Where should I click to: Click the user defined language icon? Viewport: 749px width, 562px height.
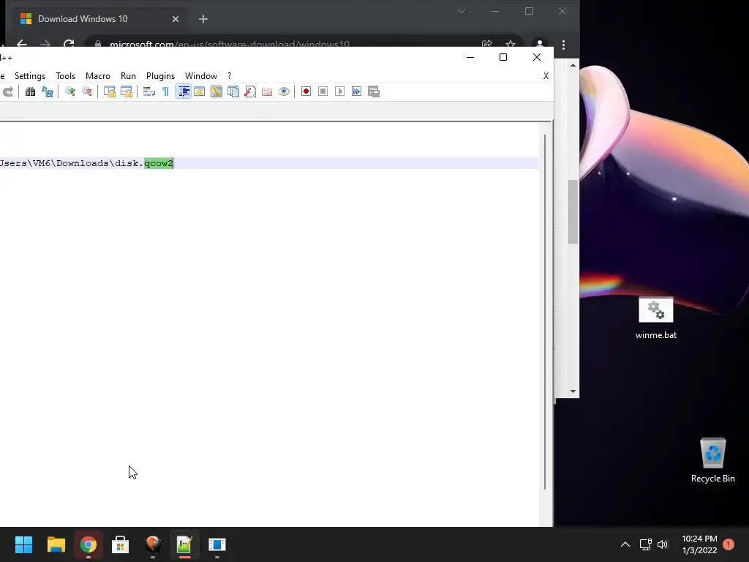(200, 91)
